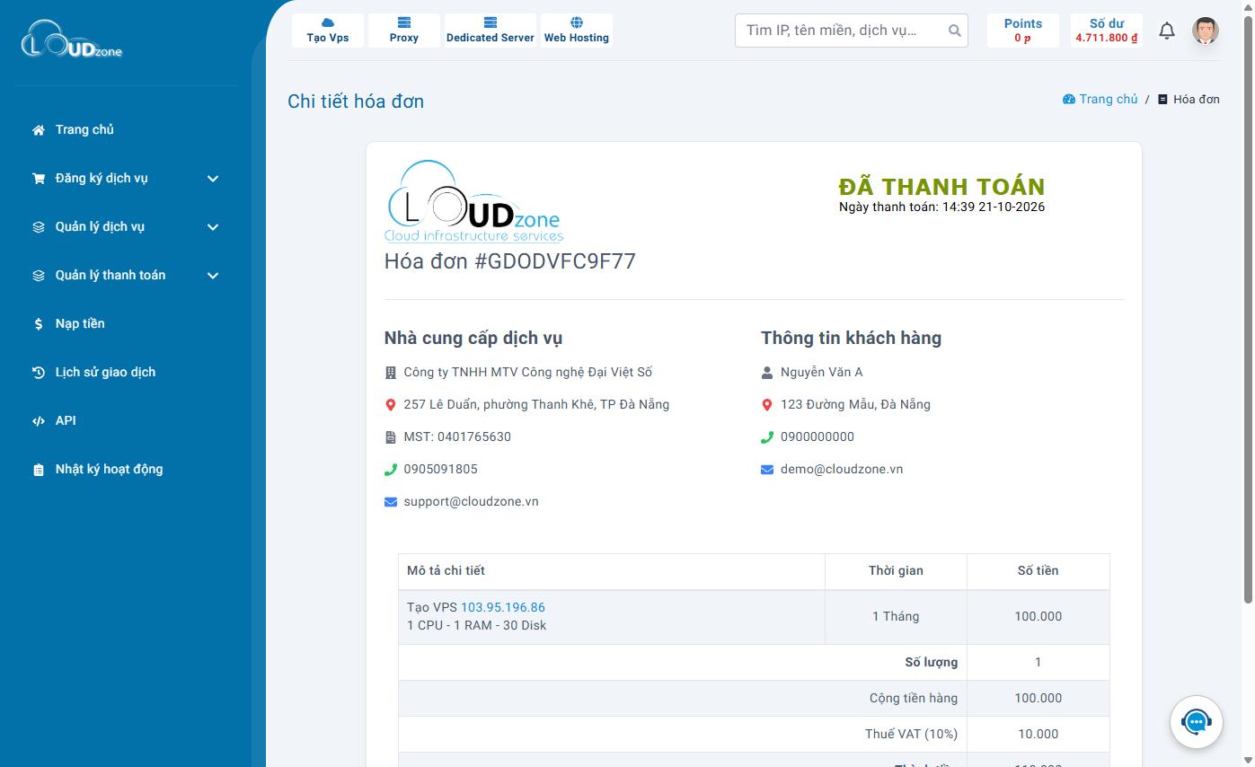Click the email demo@cloudzone.vn

pyautogui.click(x=842, y=469)
